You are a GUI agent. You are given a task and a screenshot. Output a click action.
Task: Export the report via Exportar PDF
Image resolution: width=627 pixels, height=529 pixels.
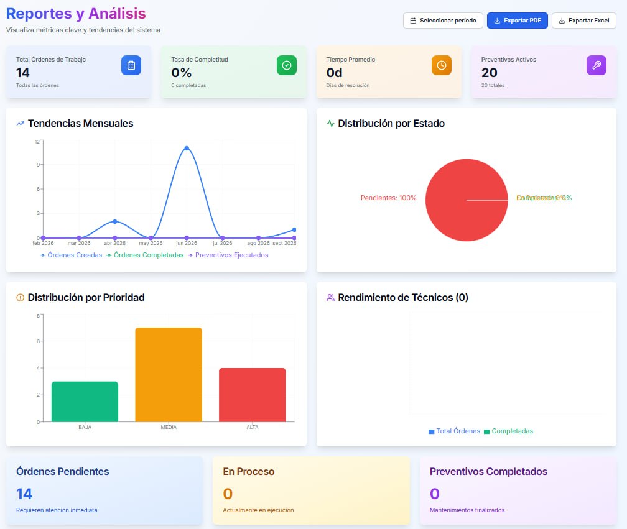(x=517, y=21)
